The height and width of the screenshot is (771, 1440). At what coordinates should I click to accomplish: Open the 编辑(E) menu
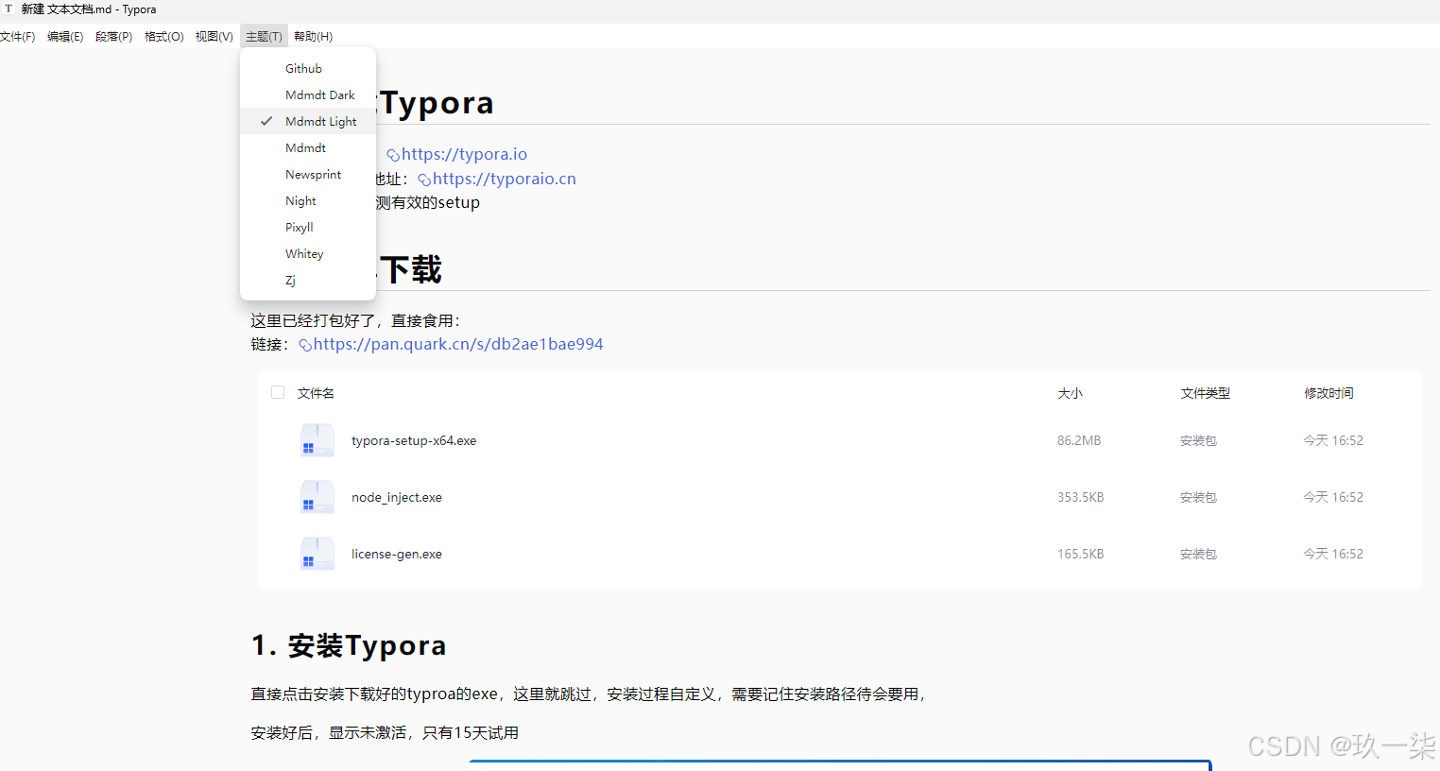tap(65, 37)
